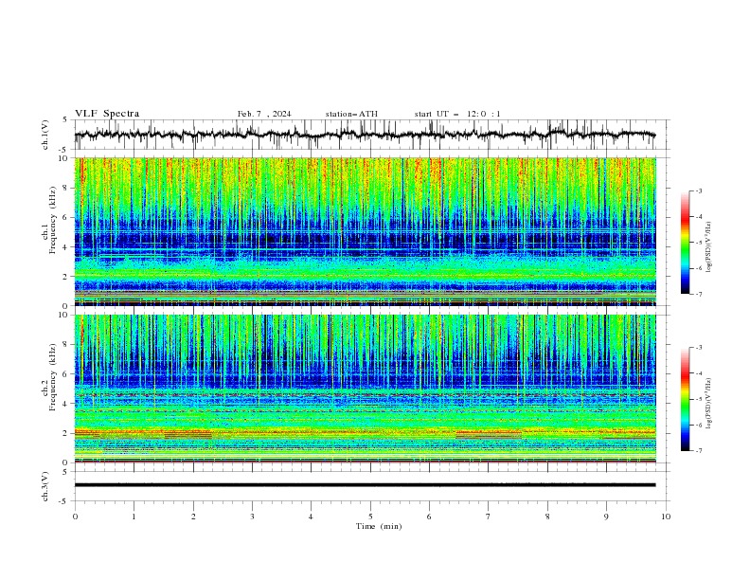750x580 pixels.
Task: Click the "-5" tick on ch.1(V) axis
Action: coord(64,150)
